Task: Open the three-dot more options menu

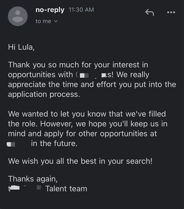Action: coord(171,12)
